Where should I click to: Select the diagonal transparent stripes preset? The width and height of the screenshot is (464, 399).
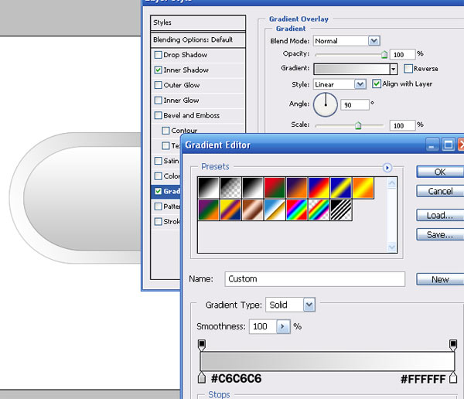click(x=341, y=210)
